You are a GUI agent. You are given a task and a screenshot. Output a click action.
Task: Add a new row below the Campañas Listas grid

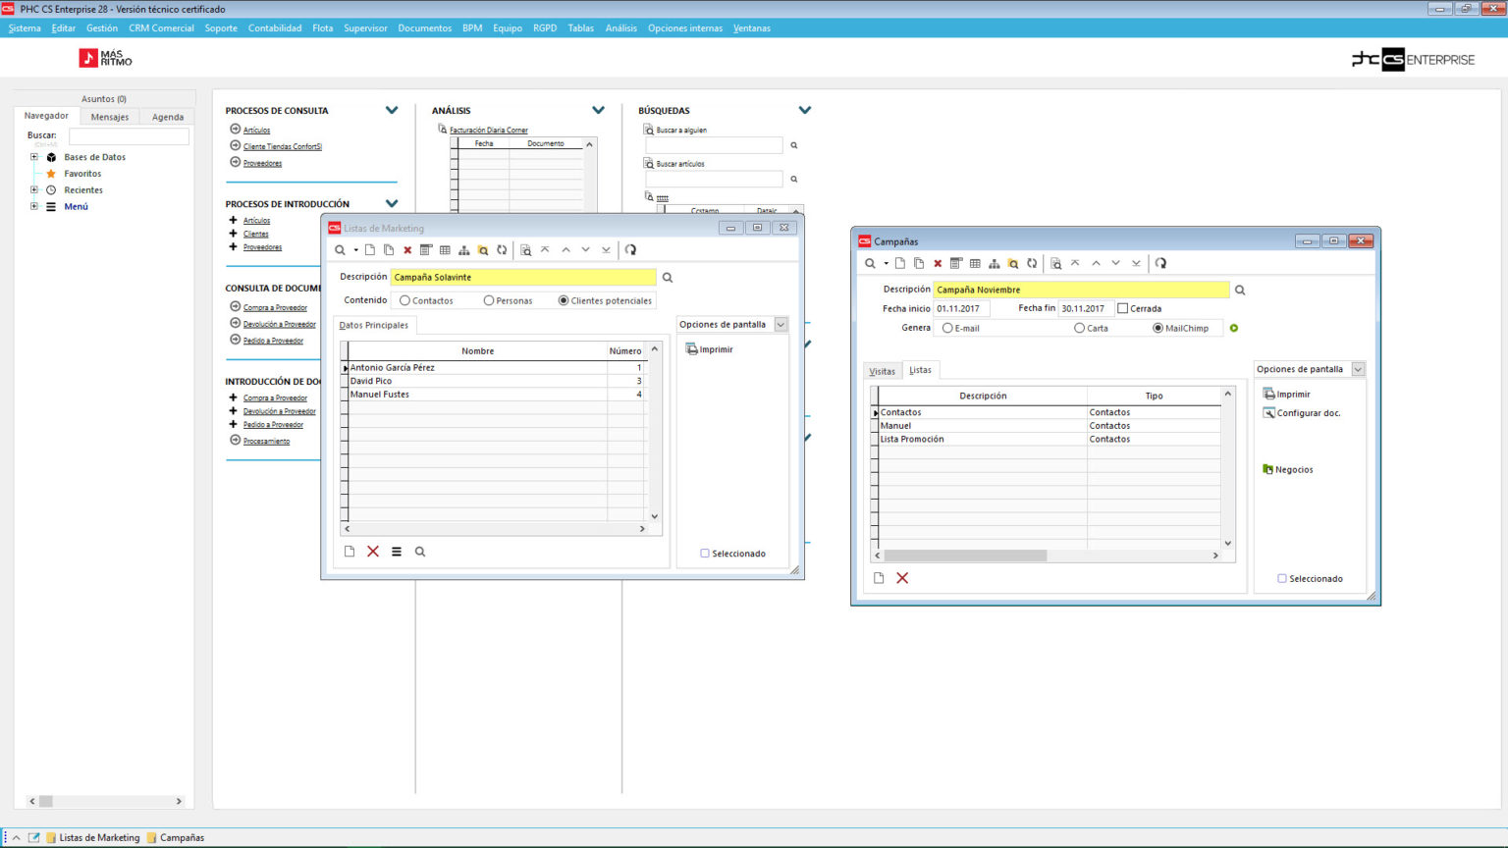pyautogui.click(x=879, y=578)
